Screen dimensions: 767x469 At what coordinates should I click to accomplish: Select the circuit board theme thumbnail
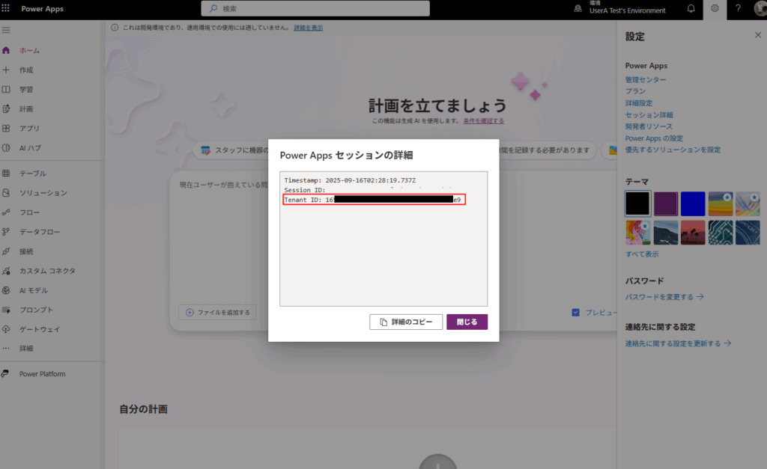tap(721, 233)
